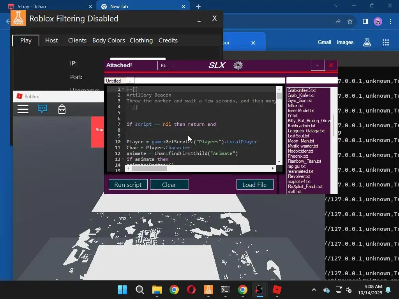Select InsertModel.txt script
Viewport: 399px width, 299px height.
[301, 111]
